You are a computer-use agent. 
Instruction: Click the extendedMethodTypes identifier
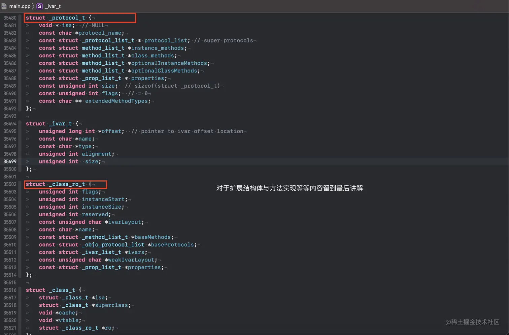coord(116,101)
